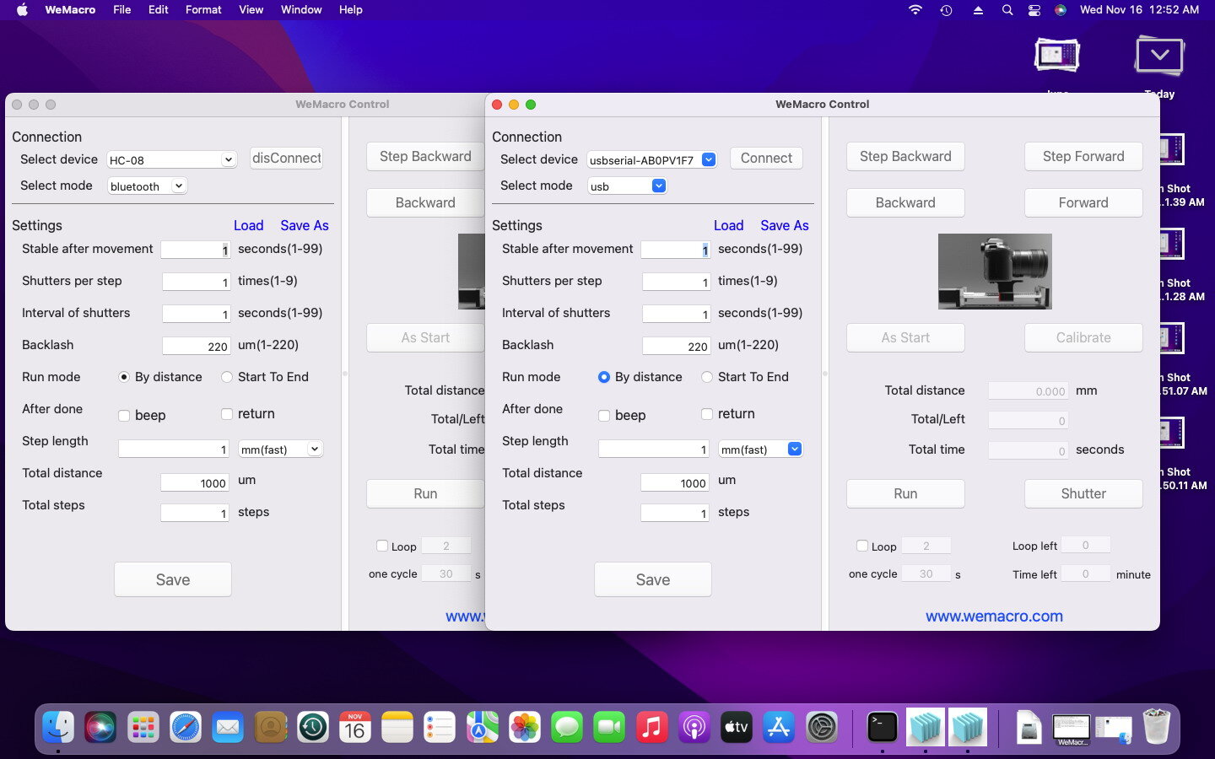The image size is (1215, 759).
Task: Click Run button in front window
Action: click(x=905, y=493)
